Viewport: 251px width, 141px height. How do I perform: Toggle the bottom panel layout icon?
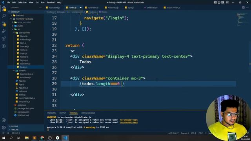(219, 2)
